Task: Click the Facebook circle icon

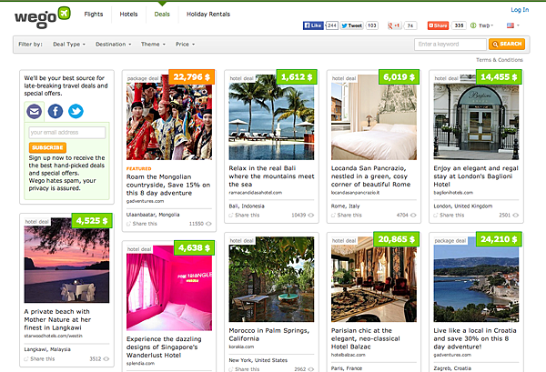Action: point(56,111)
